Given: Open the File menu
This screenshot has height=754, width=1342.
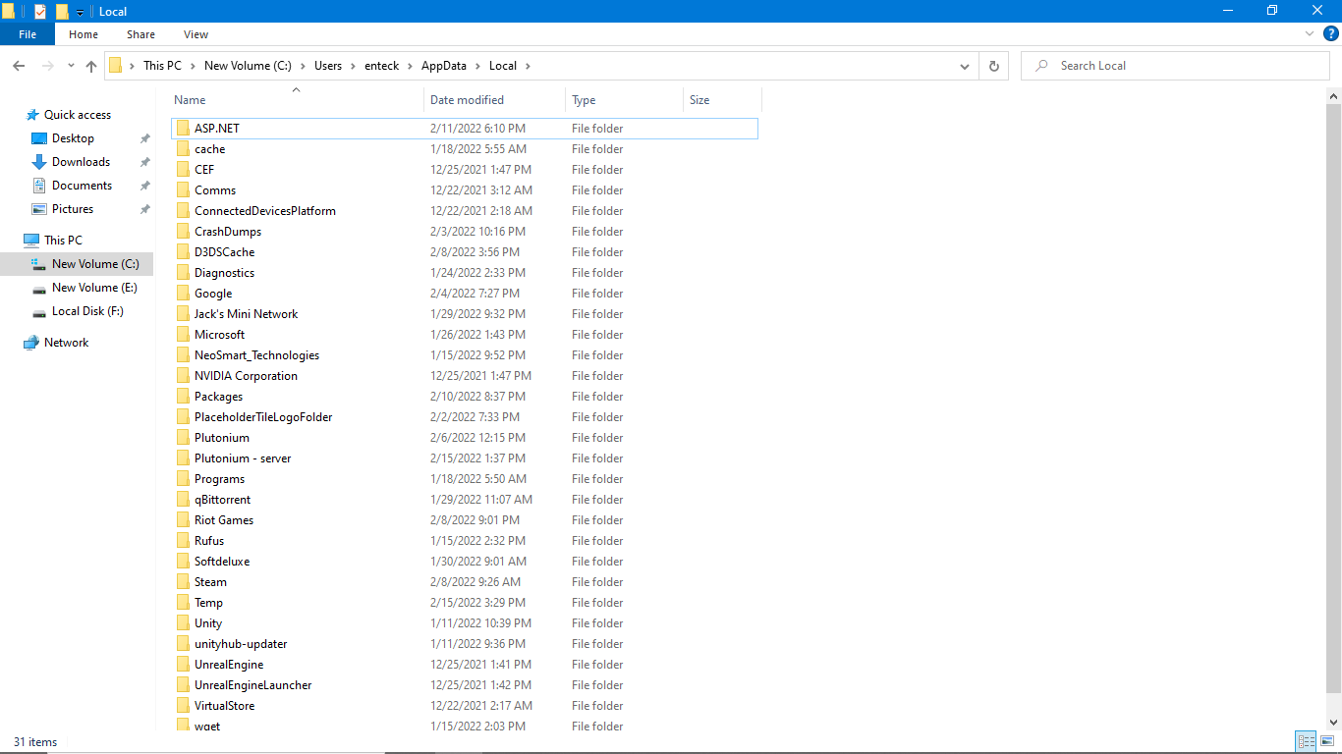Looking at the screenshot, I should click(x=28, y=34).
